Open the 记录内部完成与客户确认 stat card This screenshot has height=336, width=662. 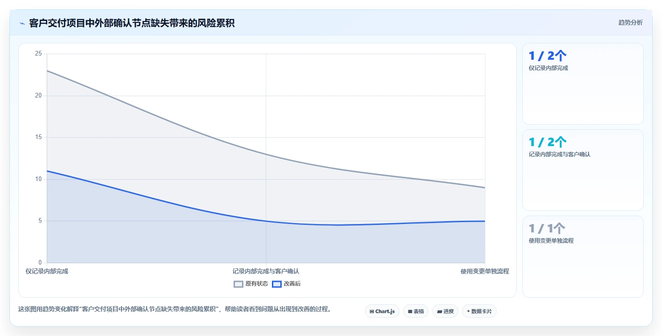click(x=583, y=170)
